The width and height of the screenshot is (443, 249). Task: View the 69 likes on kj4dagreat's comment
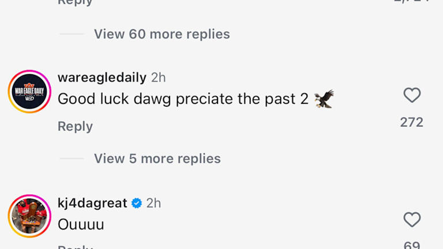412,245
